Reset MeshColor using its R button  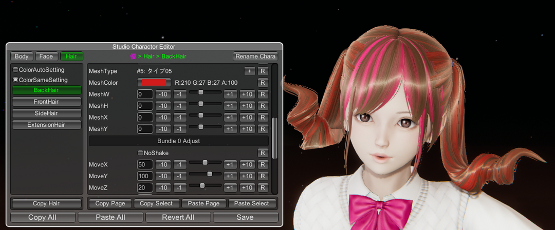point(263,83)
